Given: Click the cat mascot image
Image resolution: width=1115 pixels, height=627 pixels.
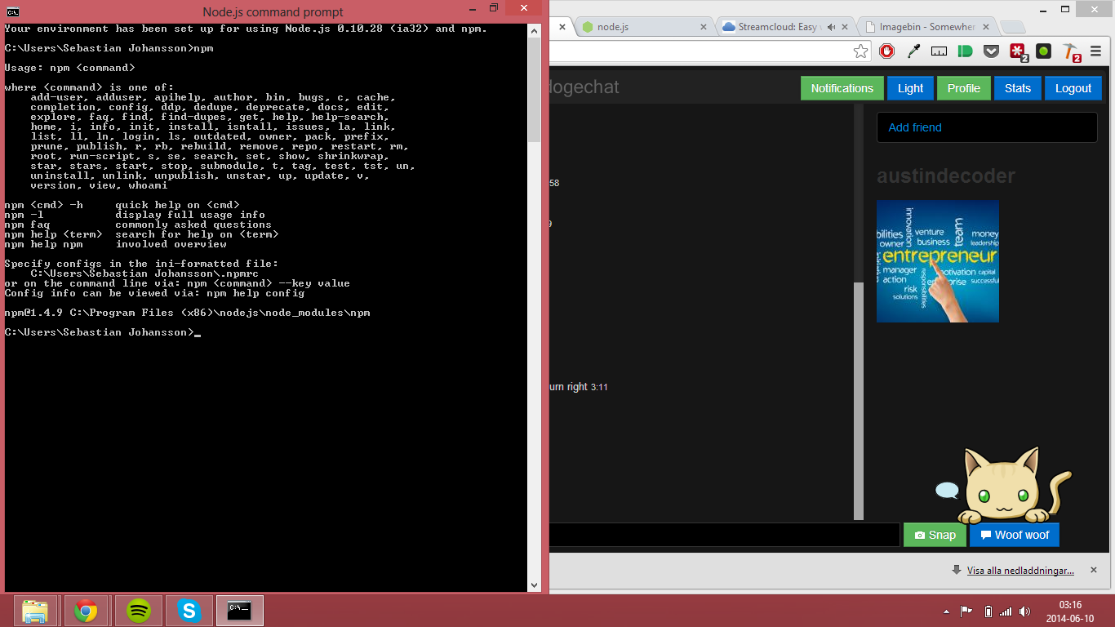Looking at the screenshot, I should click(x=1013, y=485).
